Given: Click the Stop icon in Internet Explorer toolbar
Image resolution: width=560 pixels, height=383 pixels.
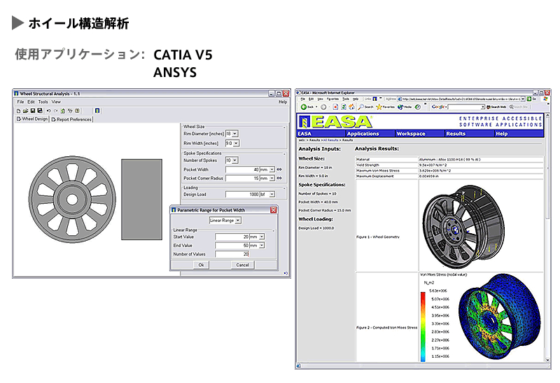Looking at the screenshot, I should (335, 107).
